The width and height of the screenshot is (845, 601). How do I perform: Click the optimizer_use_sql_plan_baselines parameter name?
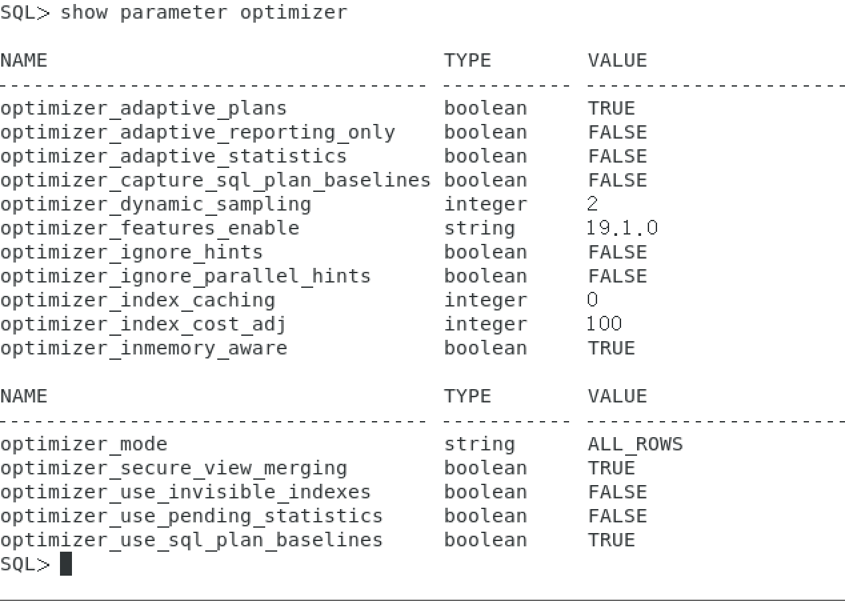pos(191,540)
